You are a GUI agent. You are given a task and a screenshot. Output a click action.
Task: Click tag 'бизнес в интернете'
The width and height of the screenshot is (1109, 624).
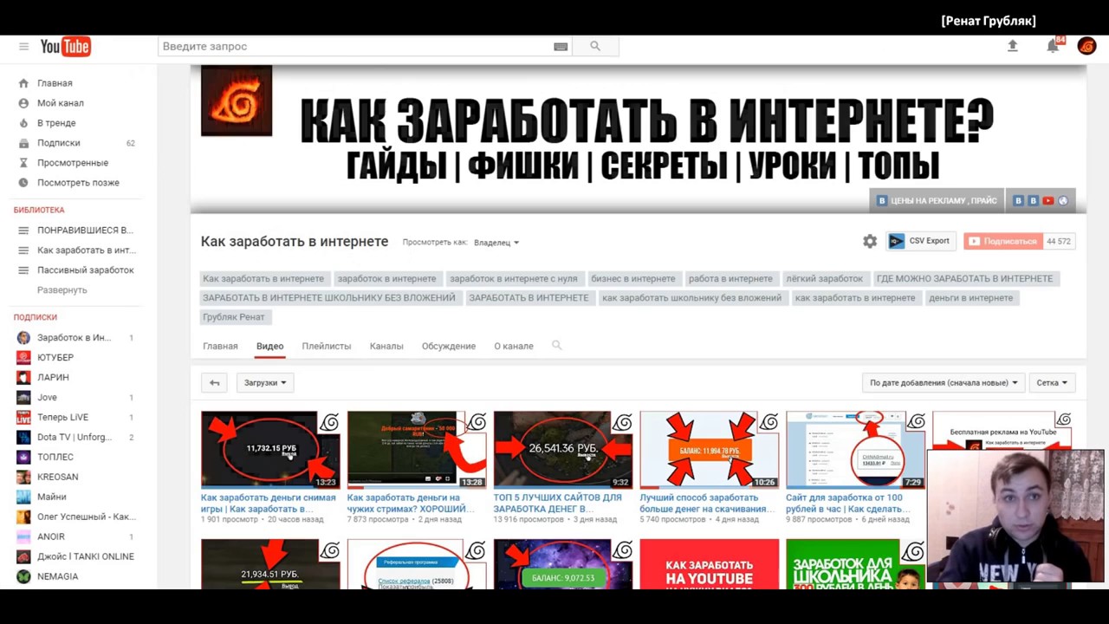click(x=633, y=278)
